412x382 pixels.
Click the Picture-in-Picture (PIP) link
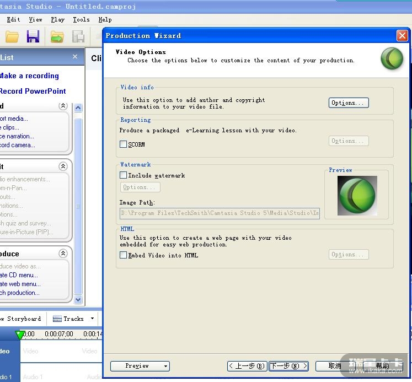click(26, 232)
